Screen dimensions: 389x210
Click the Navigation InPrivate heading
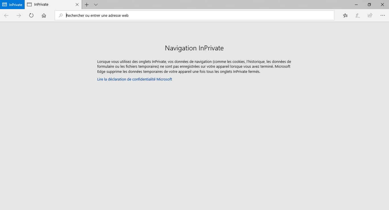coord(194,48)
